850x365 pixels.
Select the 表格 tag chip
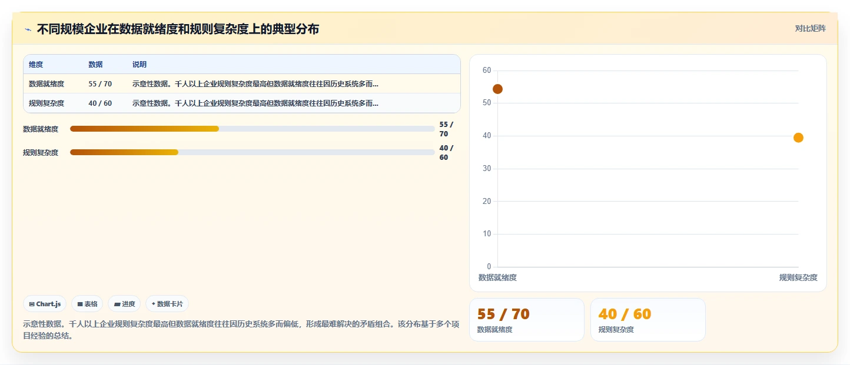[87, 304]
